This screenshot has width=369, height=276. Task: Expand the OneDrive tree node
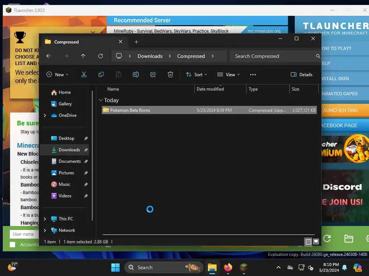(x=45, y=115)
